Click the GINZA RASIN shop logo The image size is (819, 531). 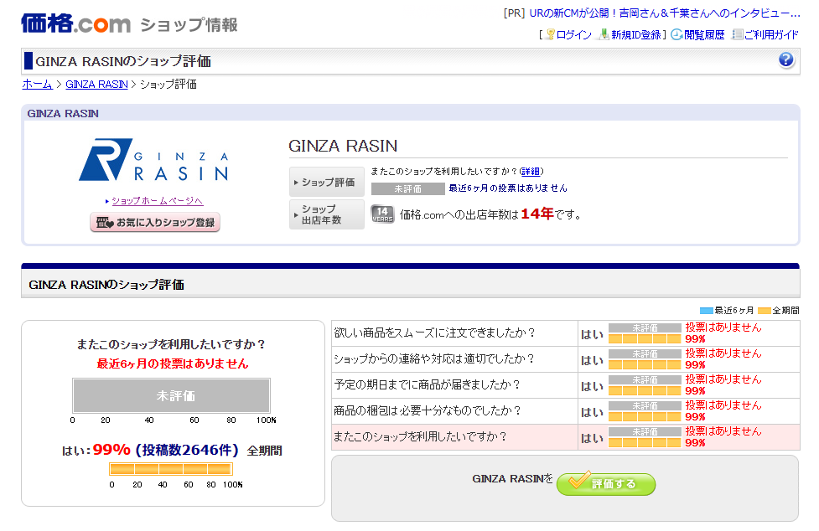pos(154,160)
